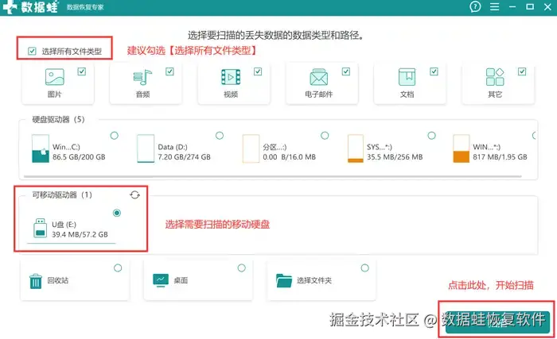Screen dimensions: 557x339
Task: Click the 视频 video type icon
Action: 231,77
